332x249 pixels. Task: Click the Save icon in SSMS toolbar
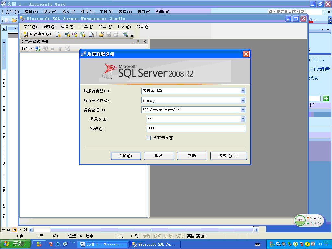108,34
